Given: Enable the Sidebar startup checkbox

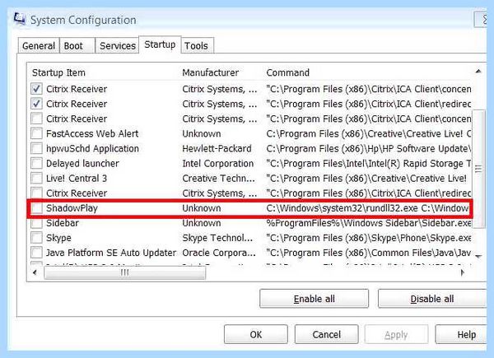Looking at the screenshot, I should click(x=36, y=223).
